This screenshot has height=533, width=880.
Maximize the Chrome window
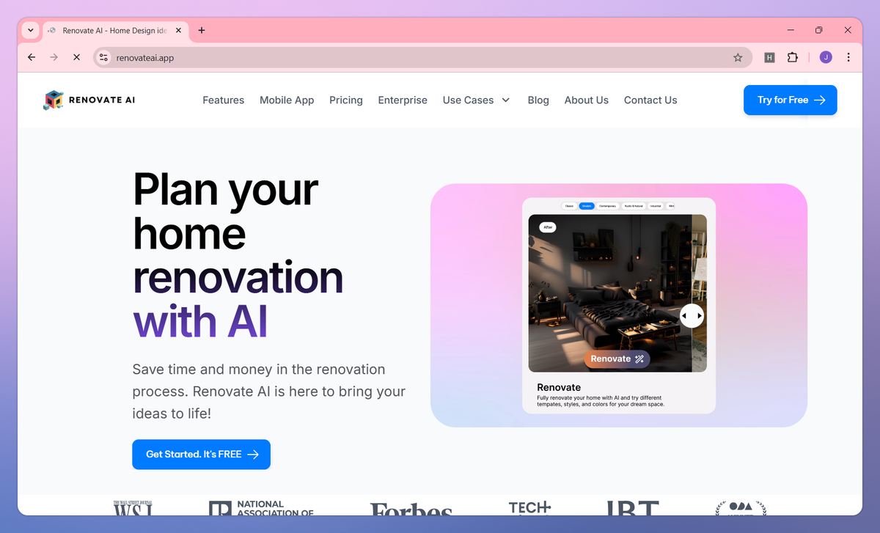pos(819,30)
